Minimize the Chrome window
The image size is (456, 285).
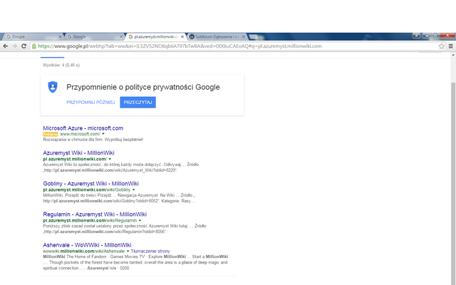[427, 36]
